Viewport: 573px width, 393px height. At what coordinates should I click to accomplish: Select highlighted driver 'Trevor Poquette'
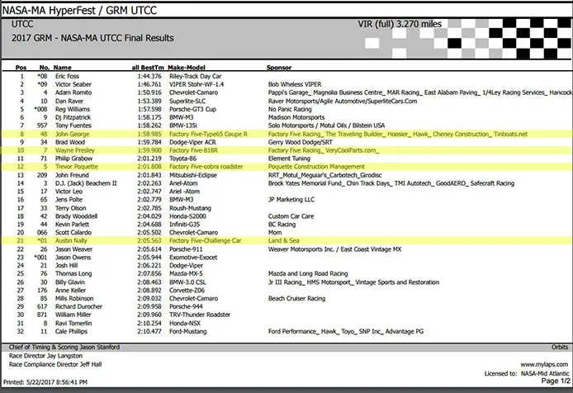point(77,167)
